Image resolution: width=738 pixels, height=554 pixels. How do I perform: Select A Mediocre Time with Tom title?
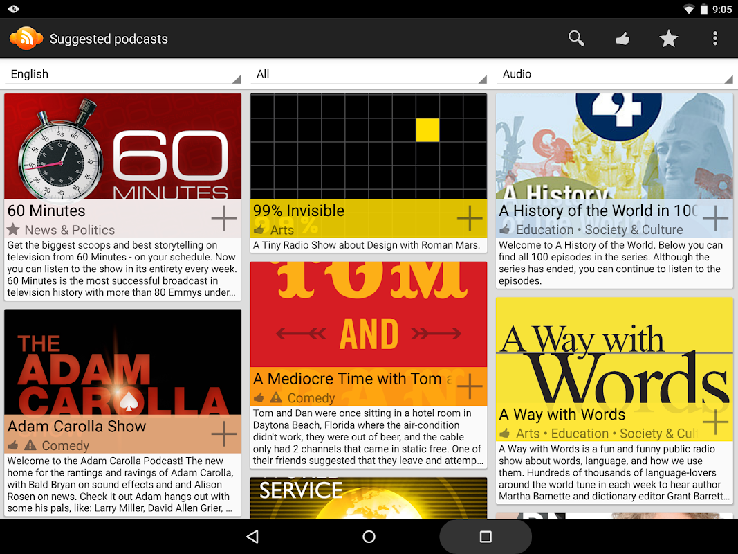(x=353, y=379)
